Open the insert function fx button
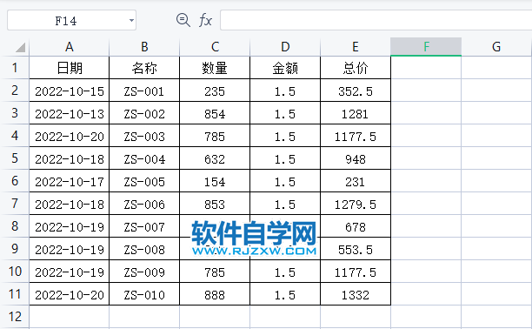Viewport: 532px width, 329px height. (x=205, y=20)
